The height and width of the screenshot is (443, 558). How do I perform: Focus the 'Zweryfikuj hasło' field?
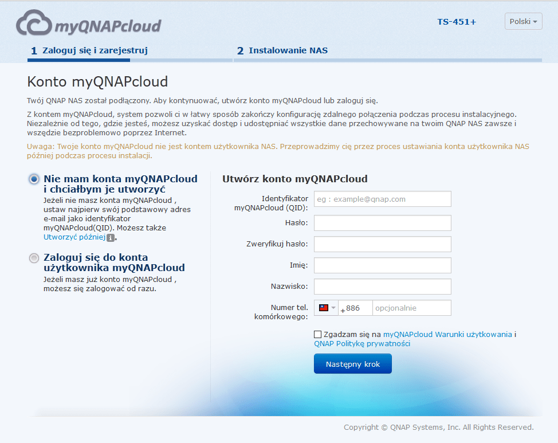click(x=383, y=244)
